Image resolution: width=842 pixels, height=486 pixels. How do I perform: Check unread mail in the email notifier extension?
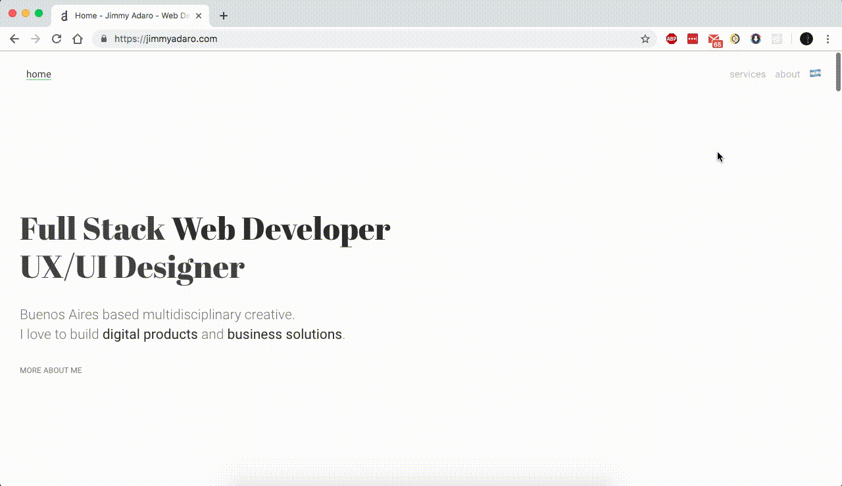(x=715, y=39)
